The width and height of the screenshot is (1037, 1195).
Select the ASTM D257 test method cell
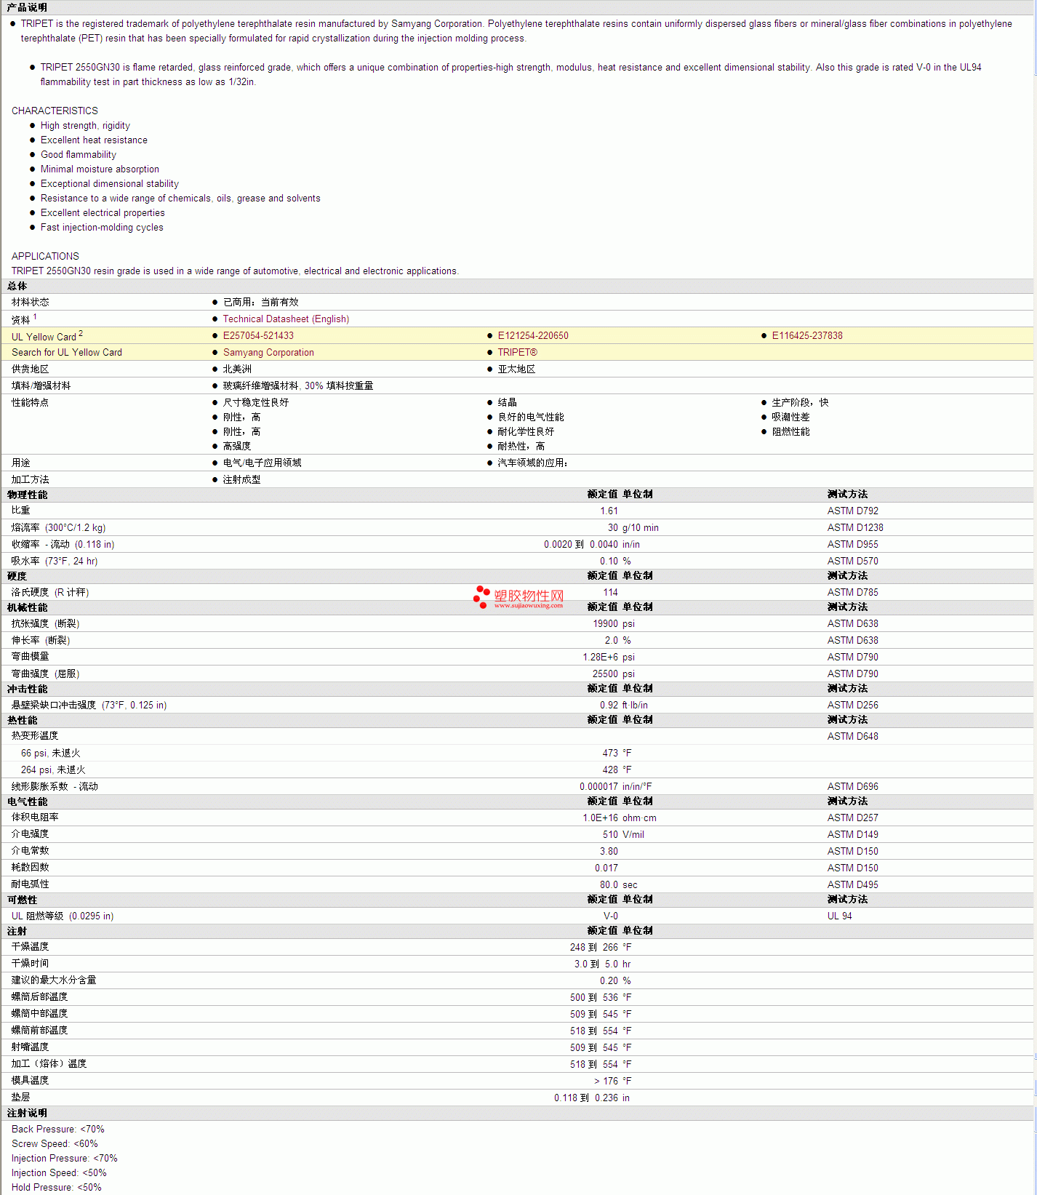[x=853, y=818]
